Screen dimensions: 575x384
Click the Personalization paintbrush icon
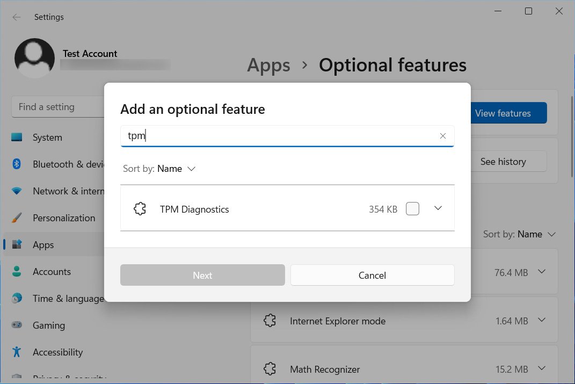17,218
